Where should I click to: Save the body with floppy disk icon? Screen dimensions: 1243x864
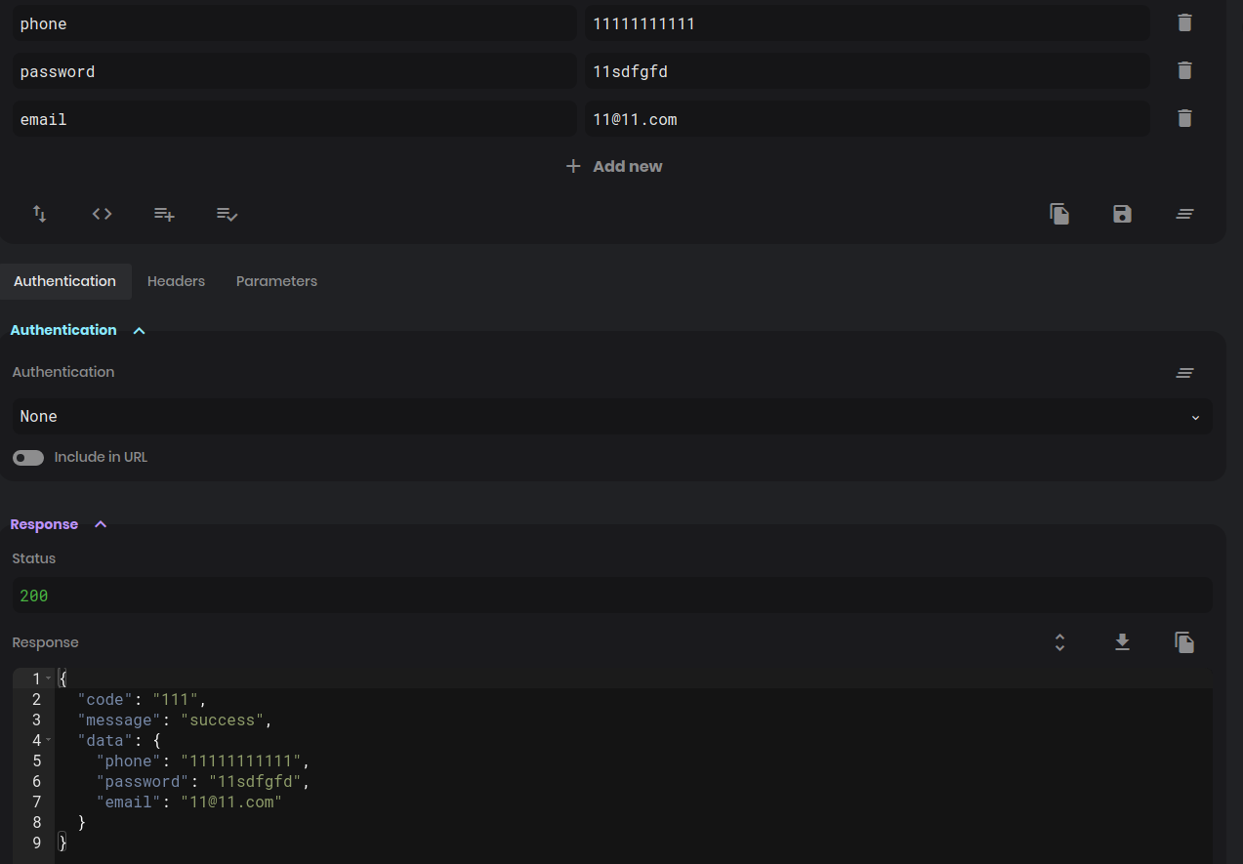tap(1122, 214)
